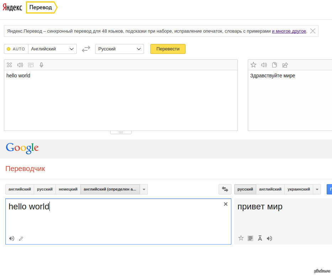The height and width of the screenshot is (275, 332).
Task: Open Google handwriting pencil input
Action: 21,239
